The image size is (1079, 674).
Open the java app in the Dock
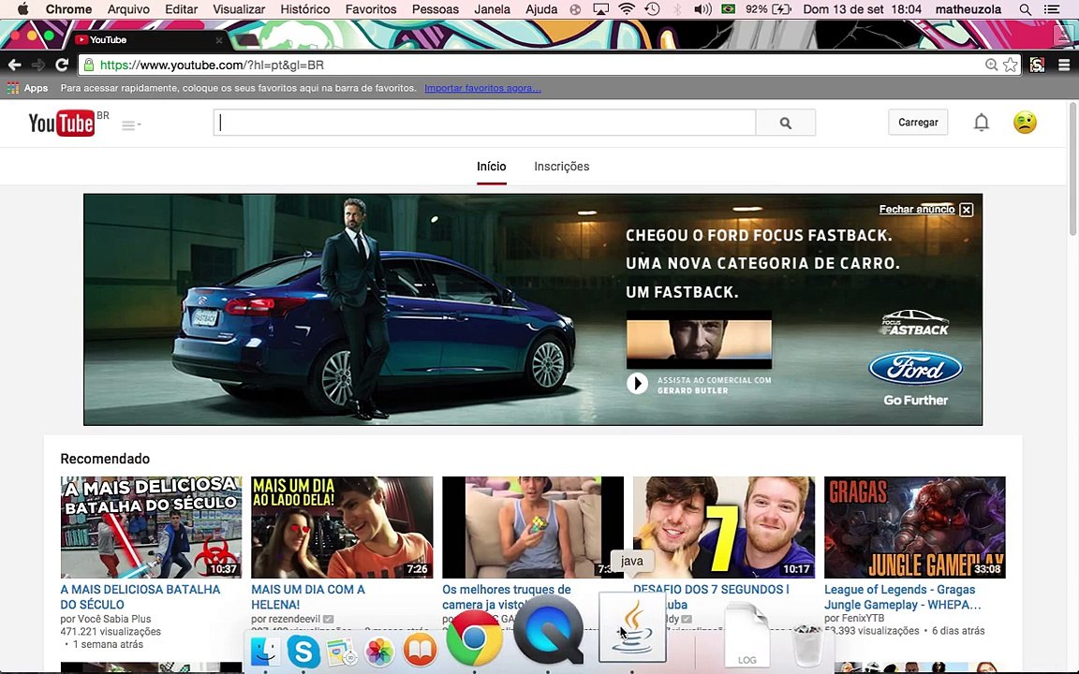(632, 627)
